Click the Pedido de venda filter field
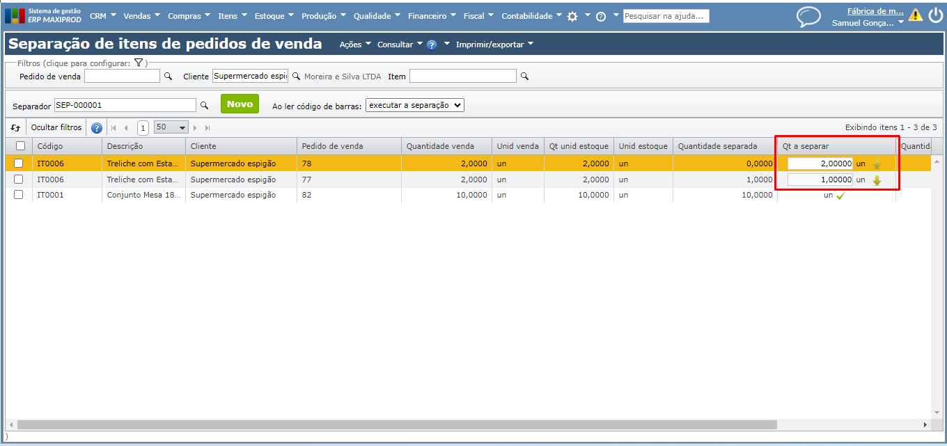This screenshot has height=446, width=947. tap(123, 76)
